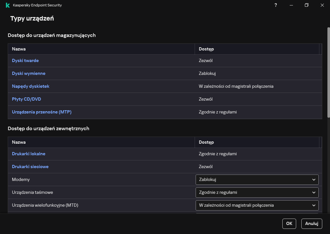The height and width of the screenshot is (234, 330).
Task: Minimize the Kaspersky Endpoint Security window
Action: (291, 5)
